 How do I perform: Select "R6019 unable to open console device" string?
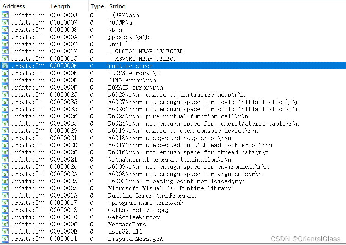coord(183,131)
